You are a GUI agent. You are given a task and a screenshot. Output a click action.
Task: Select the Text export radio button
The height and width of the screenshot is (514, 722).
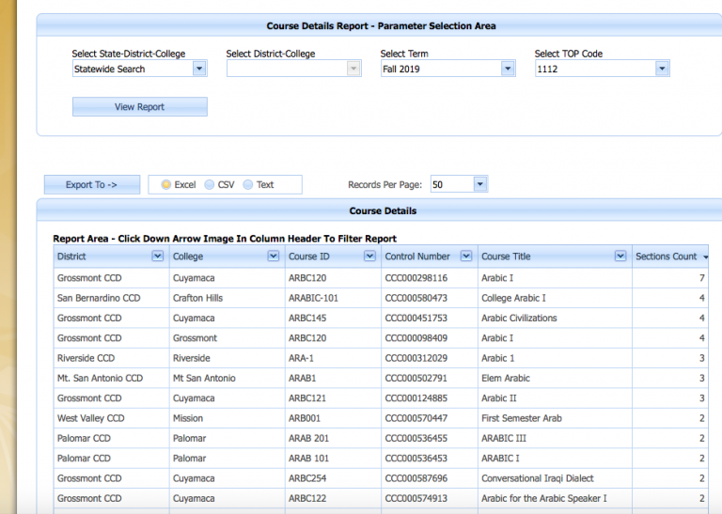[248, 184]
